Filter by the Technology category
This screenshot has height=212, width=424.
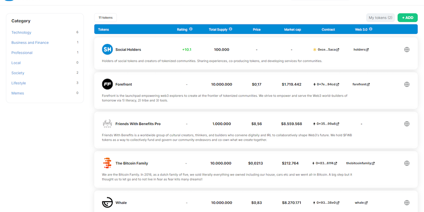point(22,32)
